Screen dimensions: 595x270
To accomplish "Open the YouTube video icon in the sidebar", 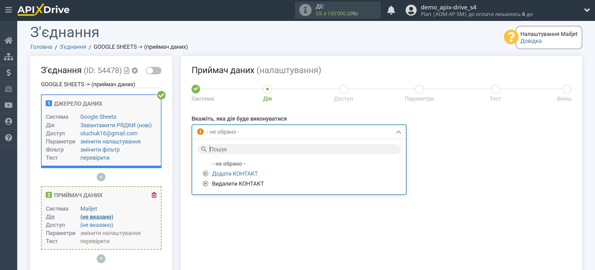I will coord(8,105).
